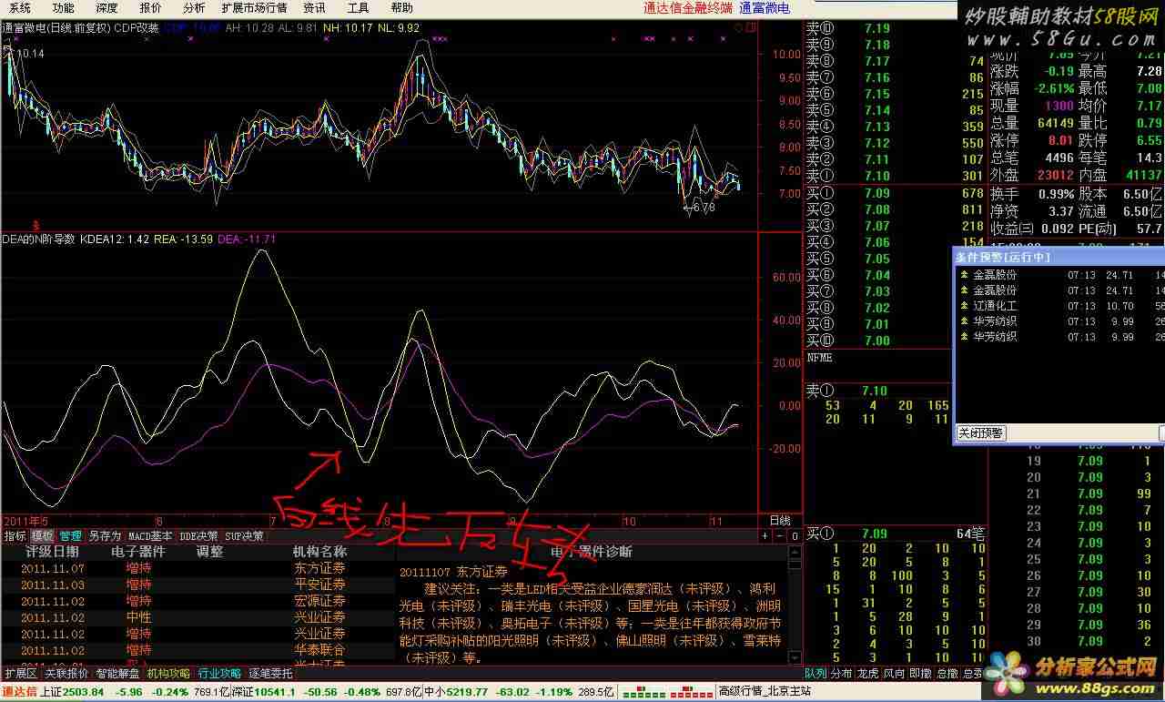Image resolution: width=1165 pixels, height=702 pixels.
Task: Open the 逐笔委托 bottom tab
Action: click(x=271, y=674)
